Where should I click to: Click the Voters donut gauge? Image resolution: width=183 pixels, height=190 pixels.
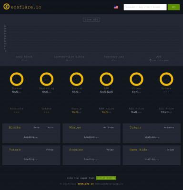coord(166,79)
